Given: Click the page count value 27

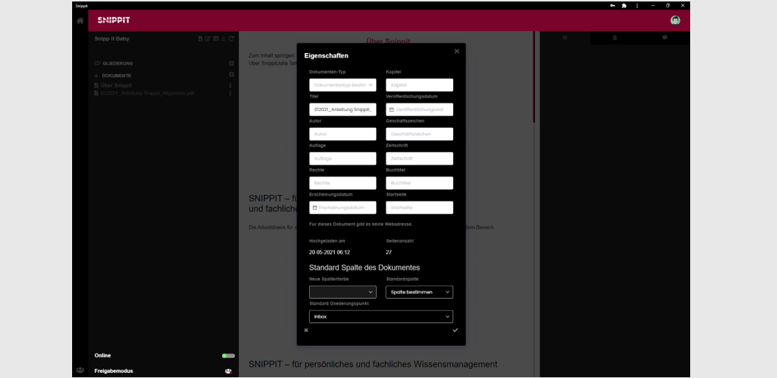Looking at the screenshot, I should coord(389,252).
